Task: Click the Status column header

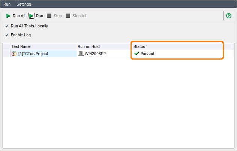Action: [139, 46]
